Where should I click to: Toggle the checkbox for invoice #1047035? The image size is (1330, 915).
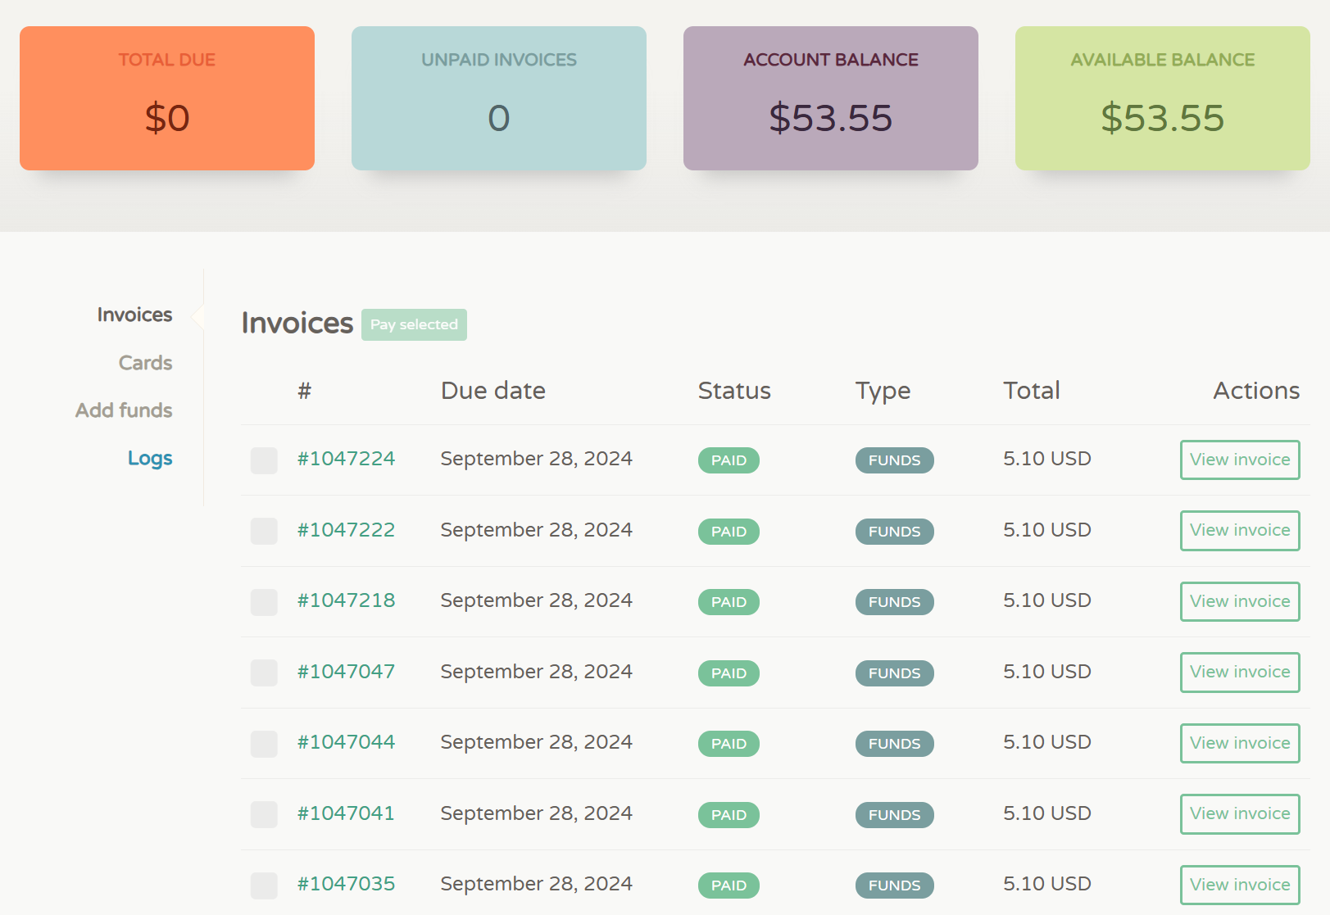264,886
